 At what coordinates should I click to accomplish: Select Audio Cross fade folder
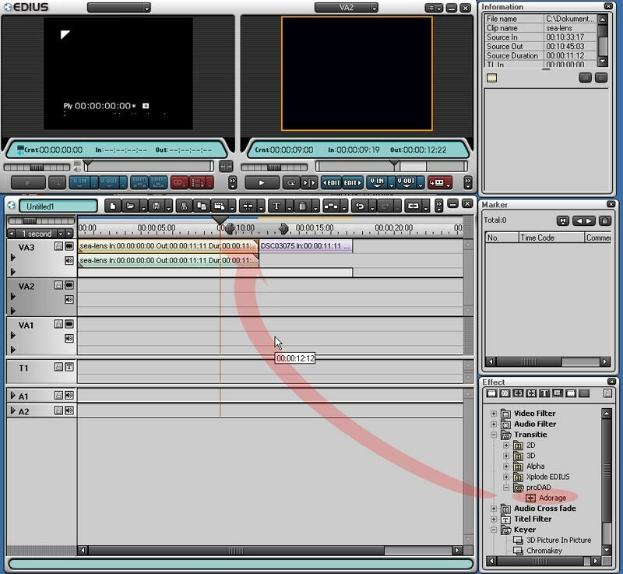pos(544,509)
